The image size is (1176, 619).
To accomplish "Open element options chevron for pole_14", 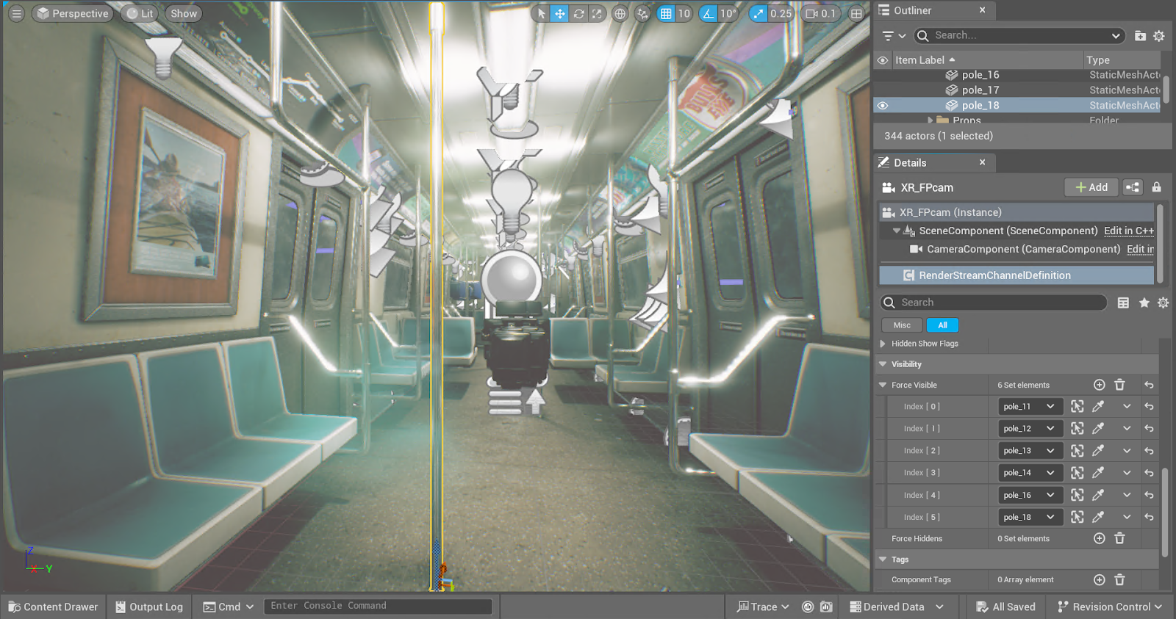I will tap(1127, 473).
